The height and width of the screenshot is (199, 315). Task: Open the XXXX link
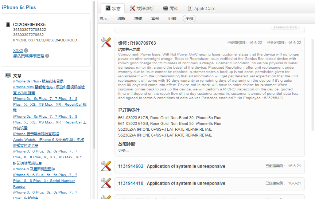18,50
